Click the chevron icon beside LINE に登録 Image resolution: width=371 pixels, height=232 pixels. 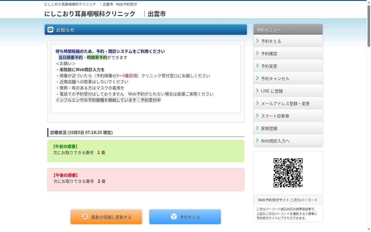[257, 91]
